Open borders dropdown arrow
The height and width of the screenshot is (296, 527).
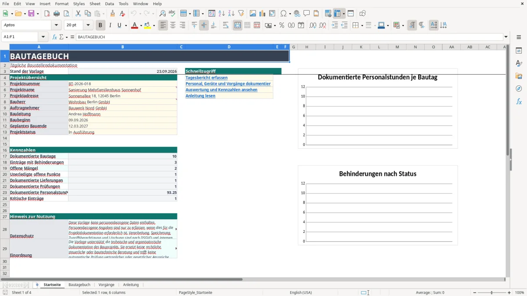coord(362,25)
